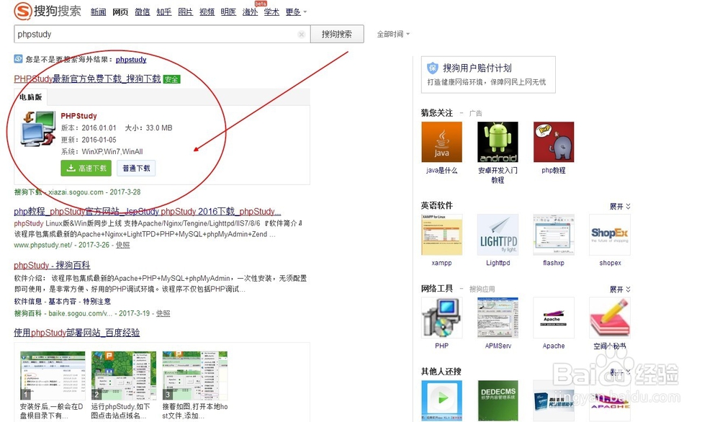The image size is (720, 422).
Task: Clear the search box with the X icon
Action: 301,35
